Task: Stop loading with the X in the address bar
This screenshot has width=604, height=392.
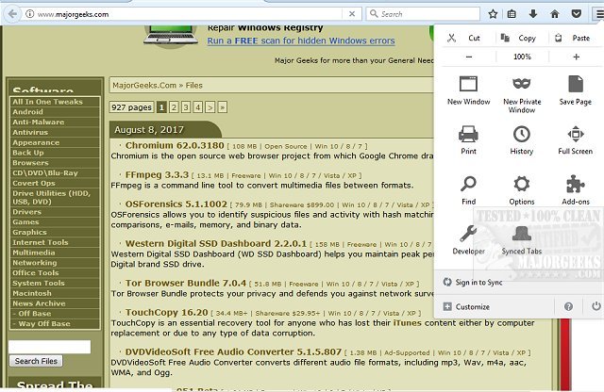Action: 352,14
